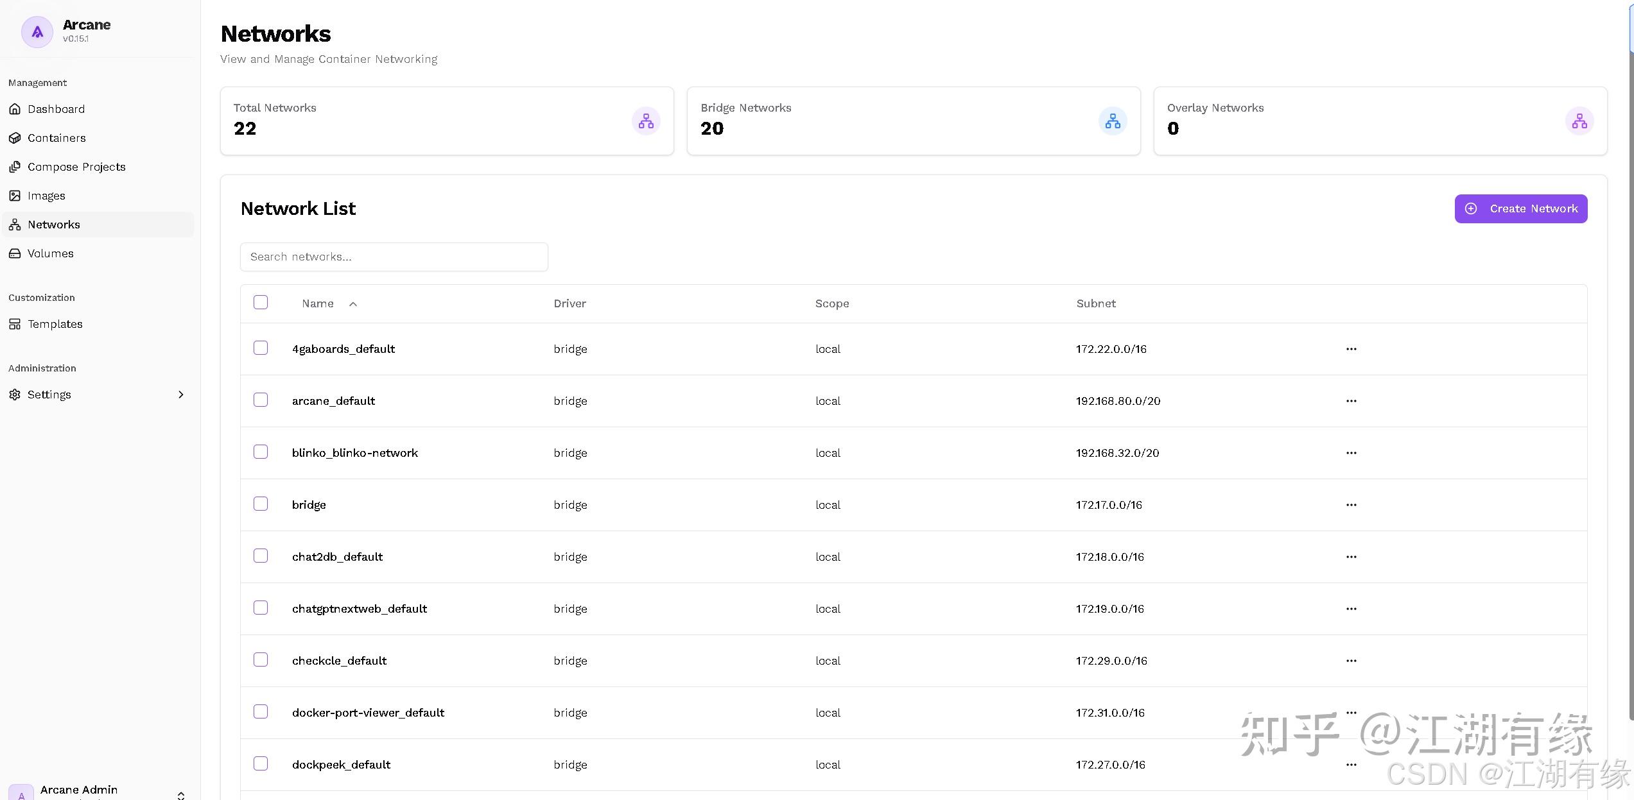Click the Bridge Networks card icon
This screenshot has width=1634, height=800.
point(1113,121)
